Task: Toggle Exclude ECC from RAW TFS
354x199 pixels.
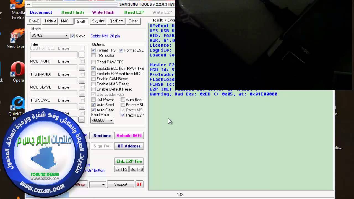Action: pyautogui.click(x=93, y=68)
